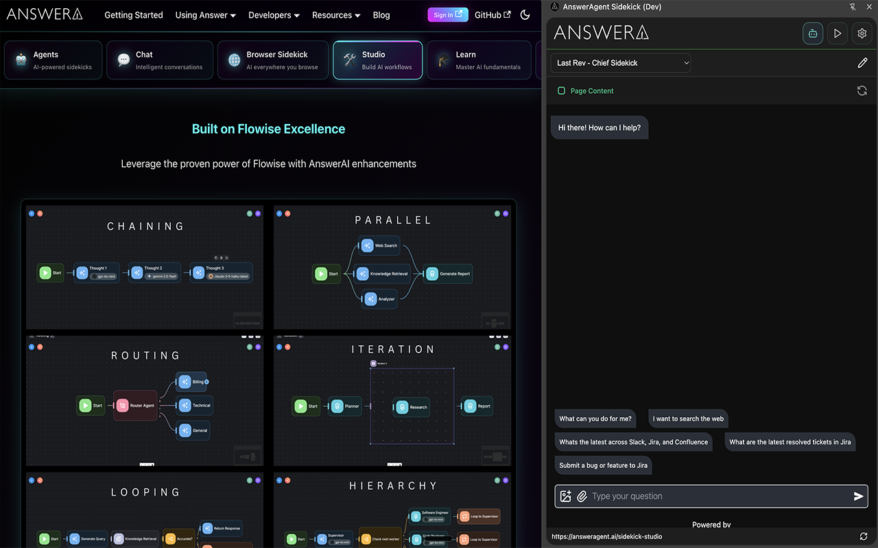878x548 pixels.
Task: Open the Hierarchy workflow thumbnail
Action: [392, 510]
